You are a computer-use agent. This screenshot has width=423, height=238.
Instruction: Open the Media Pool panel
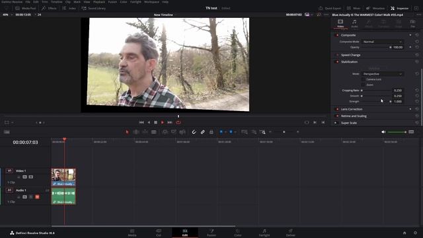(x=26, y=9)
